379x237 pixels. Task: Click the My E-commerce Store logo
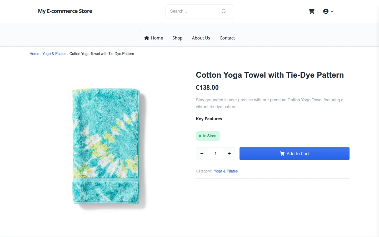pyautogui.click(x=65, y=11)
